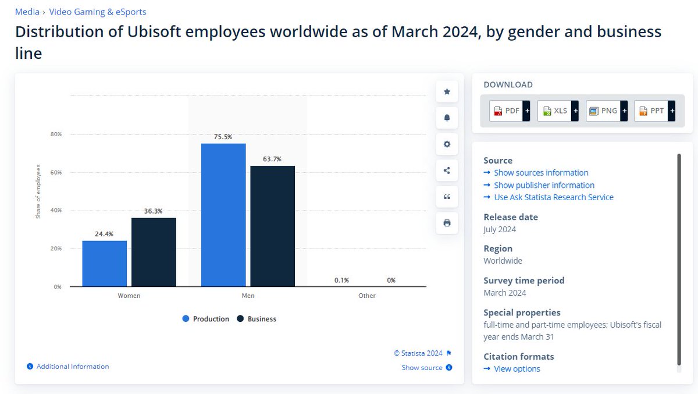
Task: Click the July 2024 value
Action: [x=500, y=229]
